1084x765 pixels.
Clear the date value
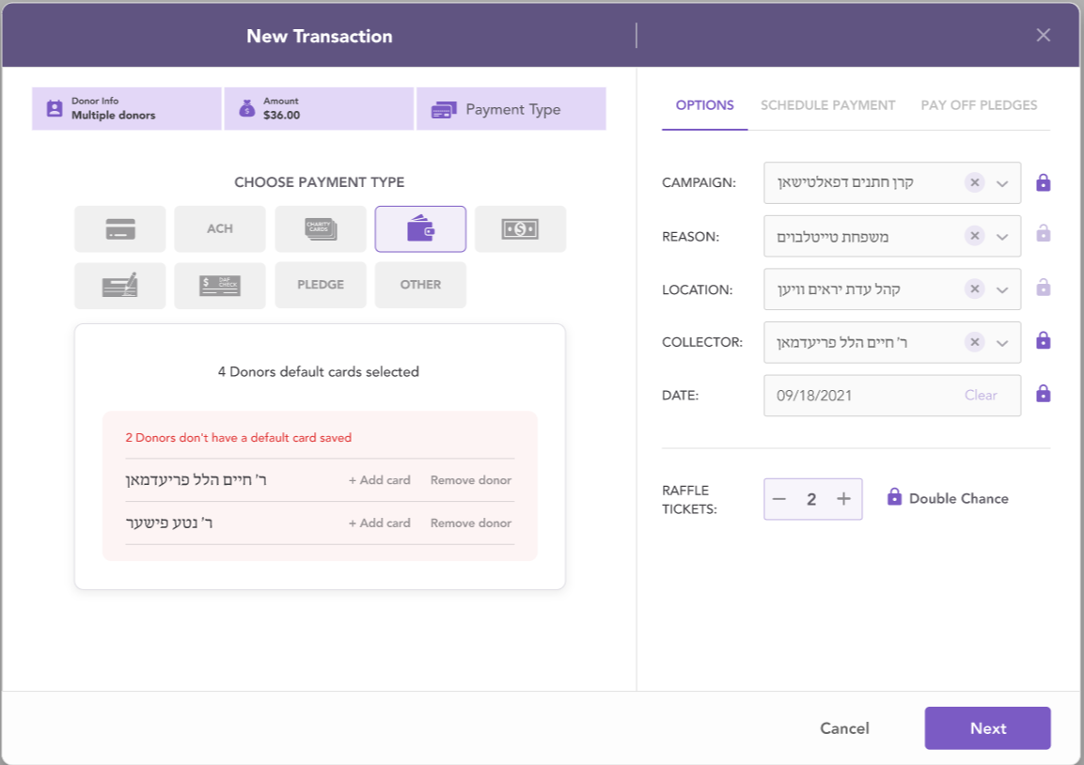pos(981,396)
